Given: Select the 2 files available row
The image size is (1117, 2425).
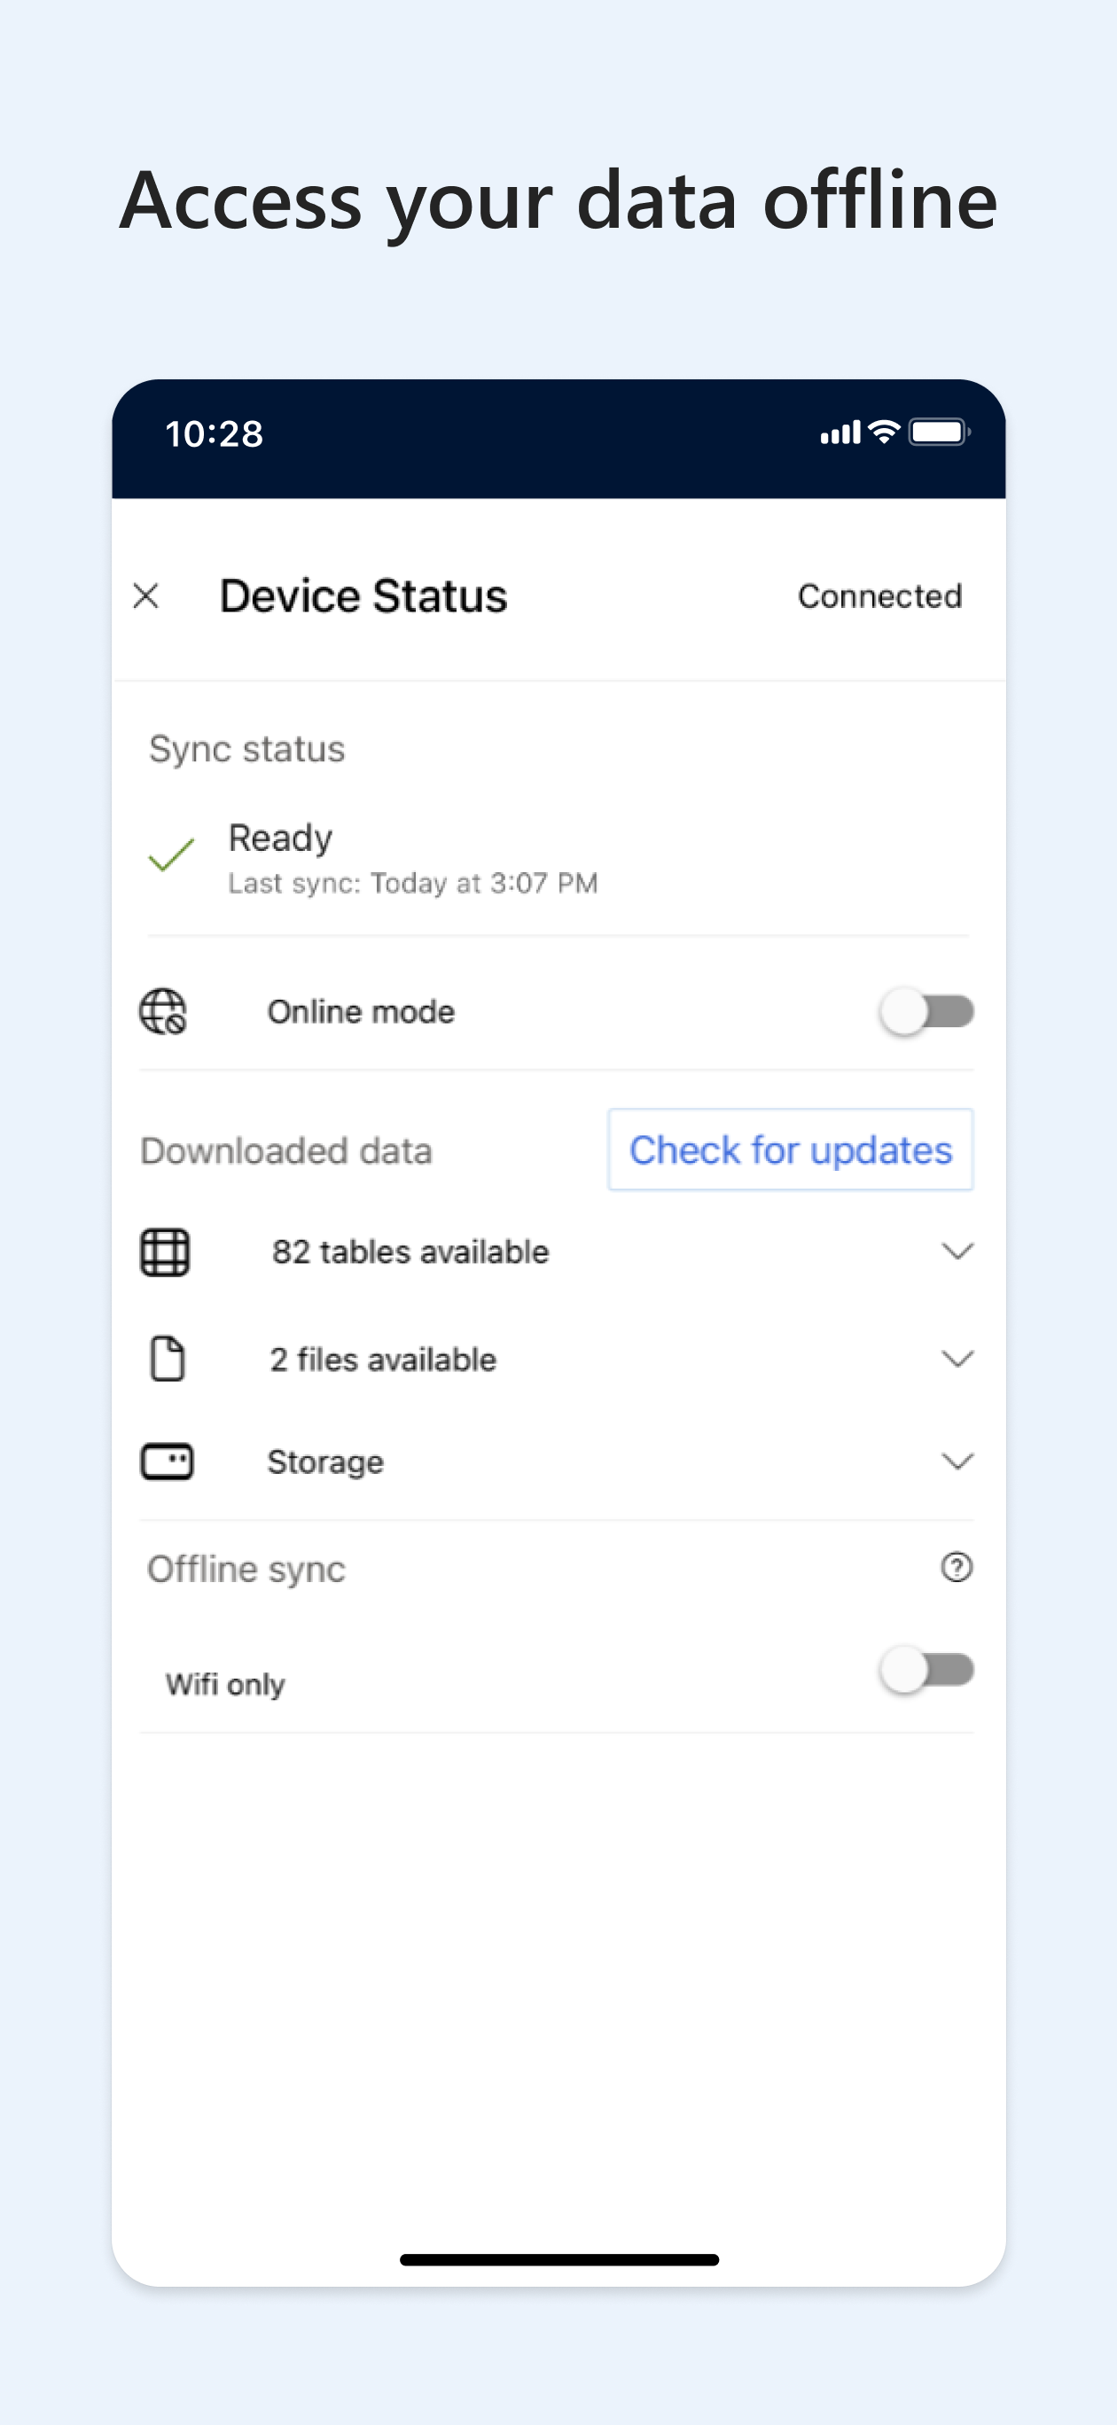Looking at the screenshot, I should pos(558,1360).
